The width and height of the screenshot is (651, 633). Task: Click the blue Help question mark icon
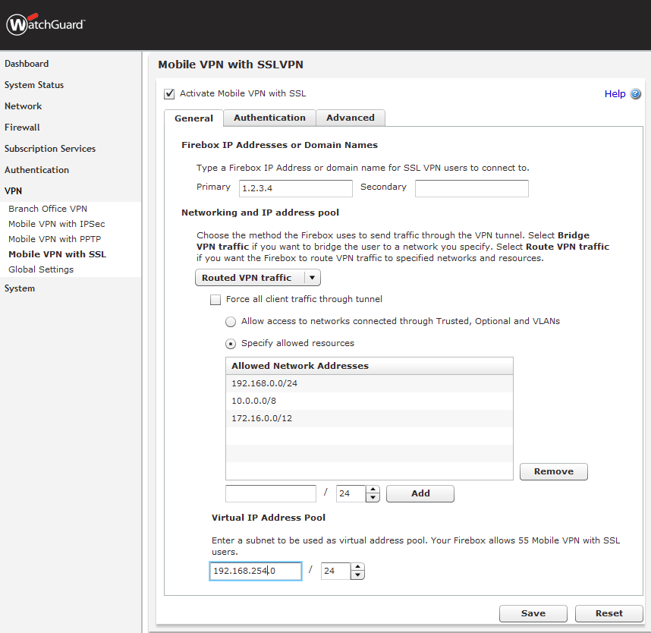(x=635, y=94)
